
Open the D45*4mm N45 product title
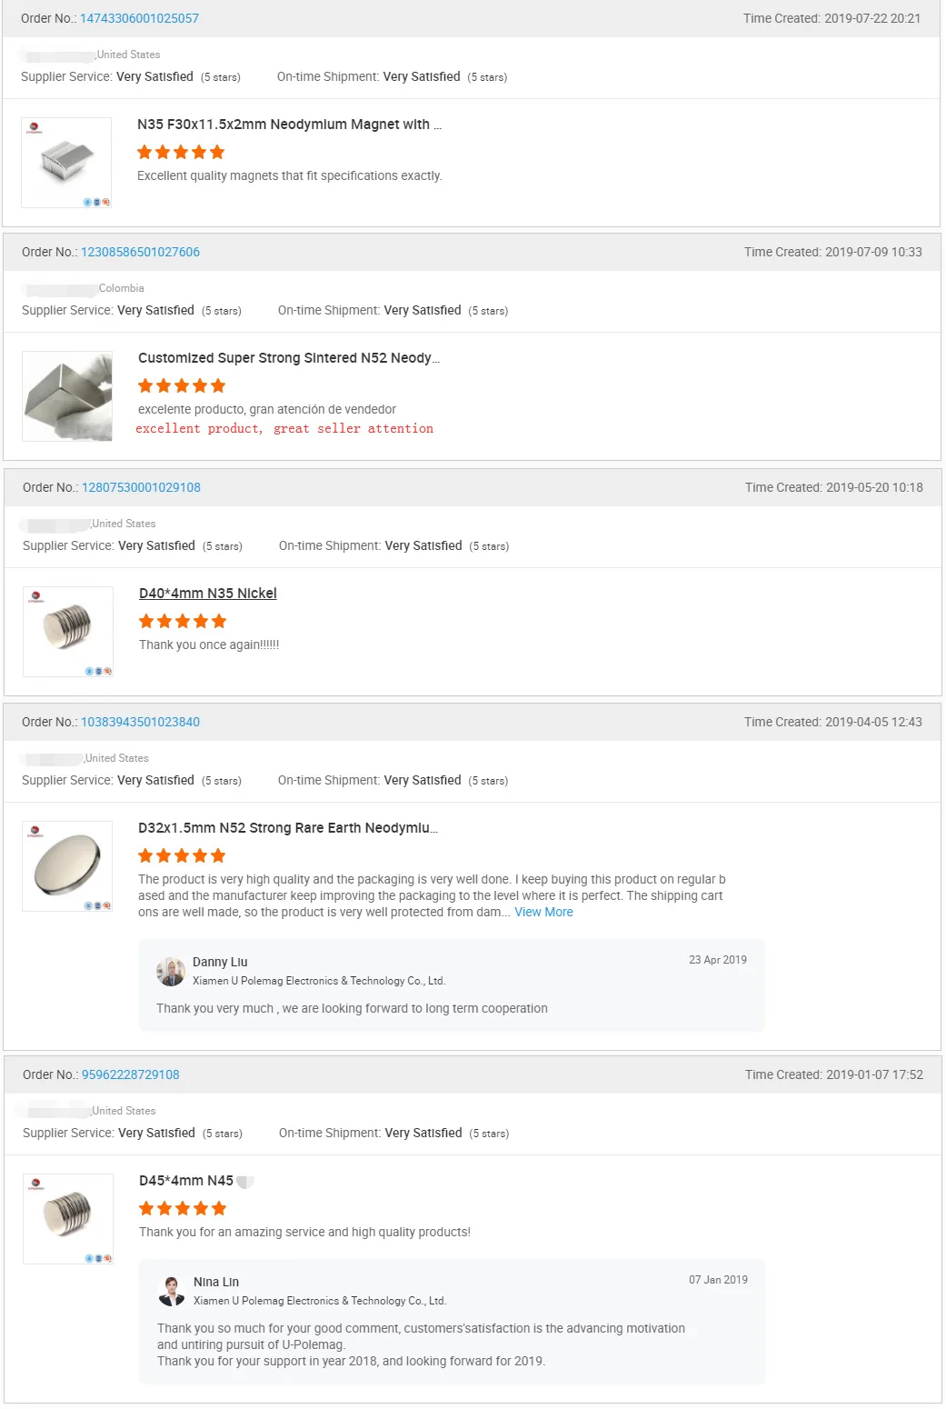pos(186,1181)
